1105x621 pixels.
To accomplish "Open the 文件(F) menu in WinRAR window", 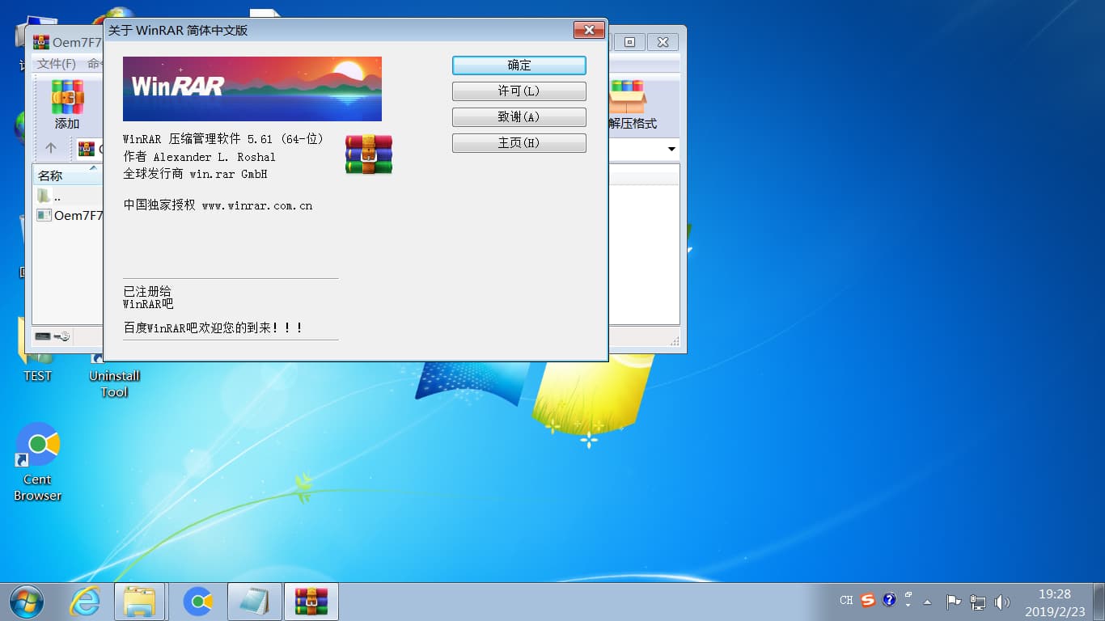I will tap(57, 64).
